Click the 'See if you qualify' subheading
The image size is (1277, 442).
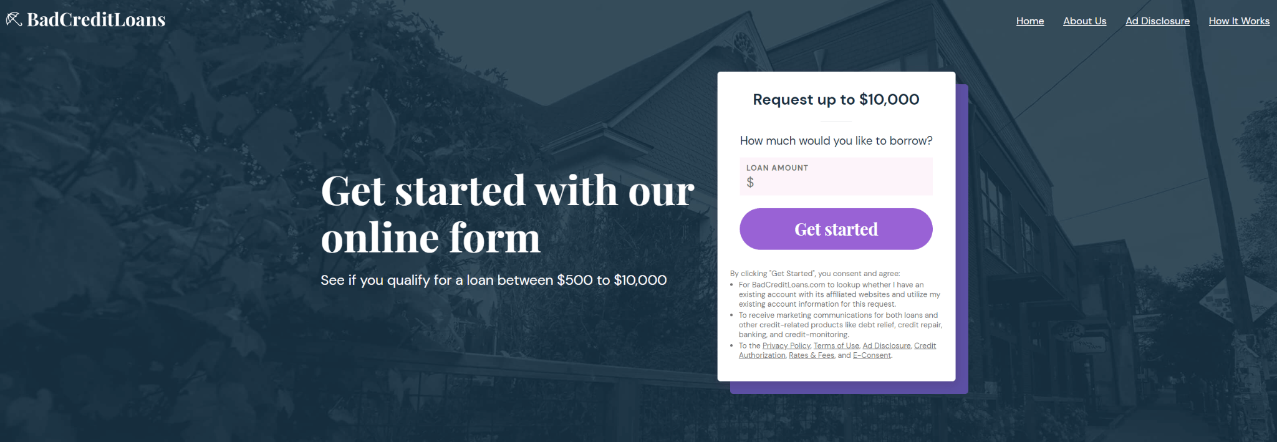(493, 281)
